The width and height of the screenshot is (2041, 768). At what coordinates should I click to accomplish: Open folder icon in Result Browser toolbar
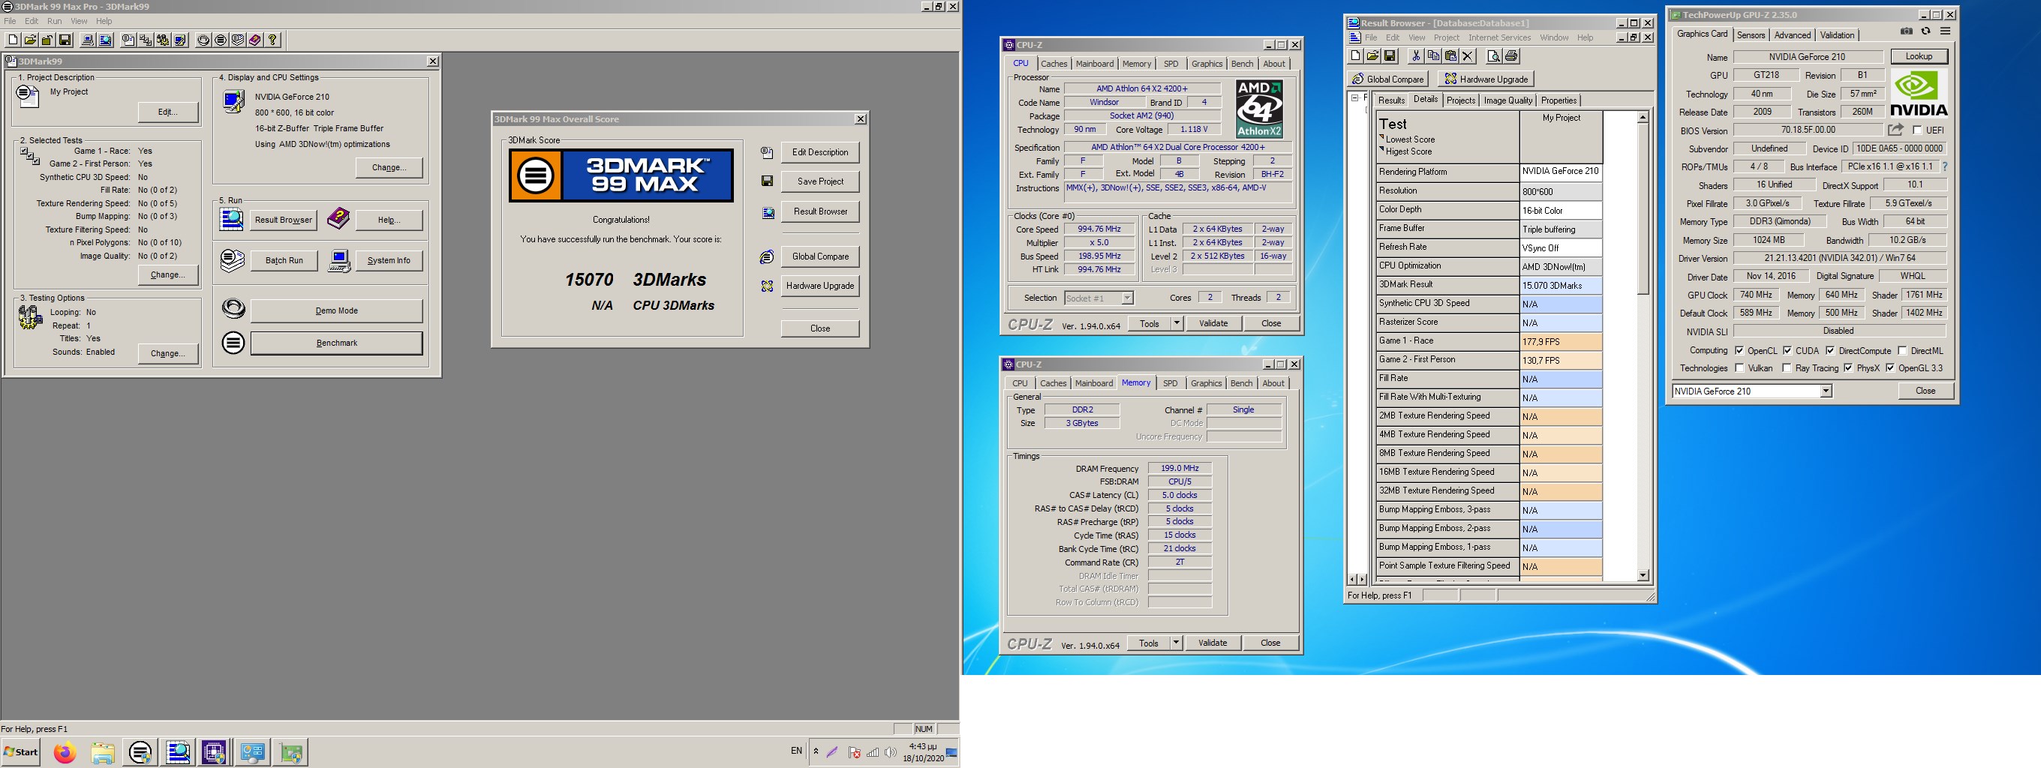point(1372,56)
